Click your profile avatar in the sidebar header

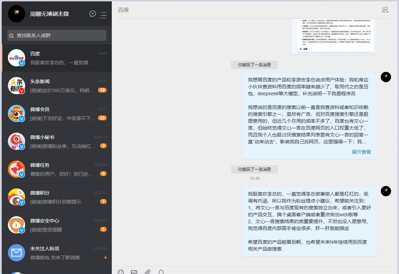[x=17, y=14]
